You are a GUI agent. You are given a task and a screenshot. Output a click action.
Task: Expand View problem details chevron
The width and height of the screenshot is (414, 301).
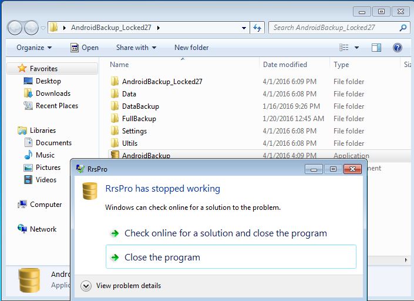pyautogui.click(x=86, y=286)
